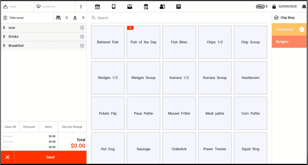Open the calendar reservations icon
Image resolution: width=308 pixels, height=165 pixels.
pyautogui.click(x=97, y=7)
